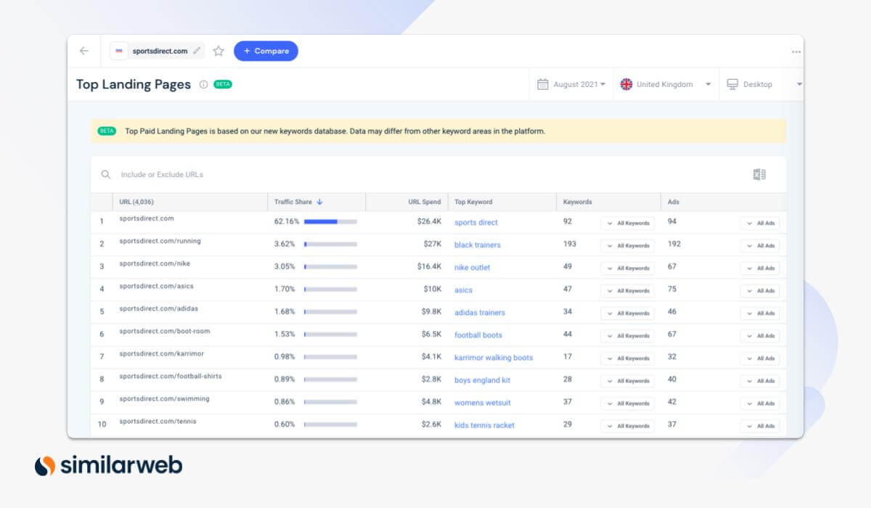Screen dimensions: 871x508
Task: Click the ellipsis menu at the top right
Action: point(796,51)
